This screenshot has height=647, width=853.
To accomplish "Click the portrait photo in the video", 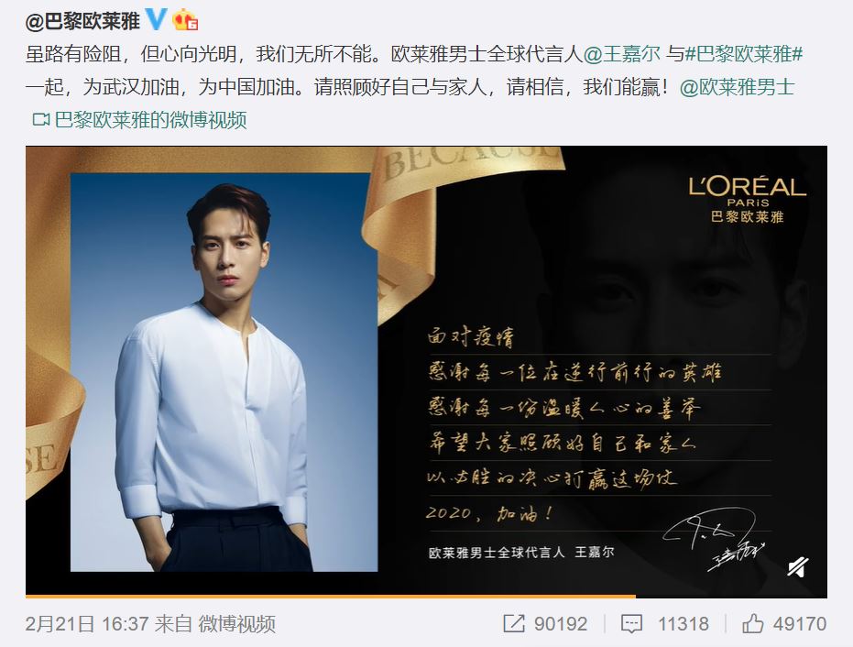I will pyautogui.click(x=224, y=372).
